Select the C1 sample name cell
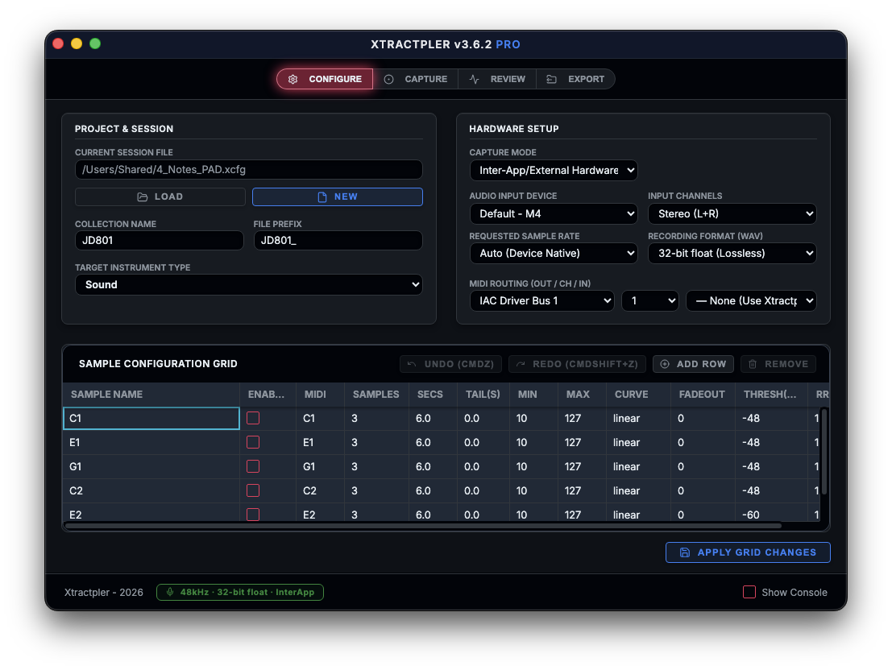 click(x=151, y=418)
